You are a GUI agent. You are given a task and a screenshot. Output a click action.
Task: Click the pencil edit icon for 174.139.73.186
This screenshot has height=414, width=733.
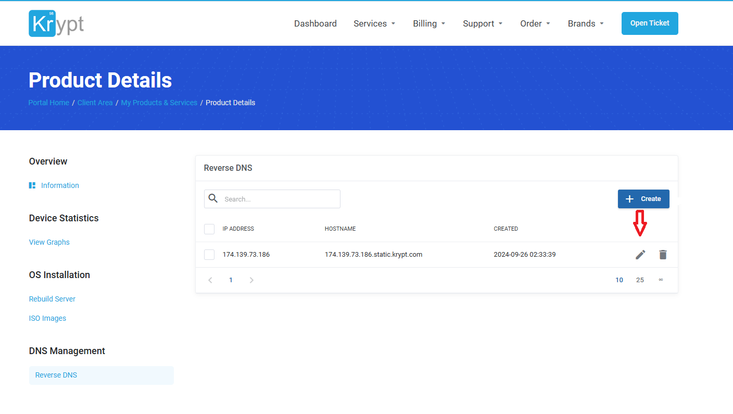pyautogui.click(x=640, y=255)
